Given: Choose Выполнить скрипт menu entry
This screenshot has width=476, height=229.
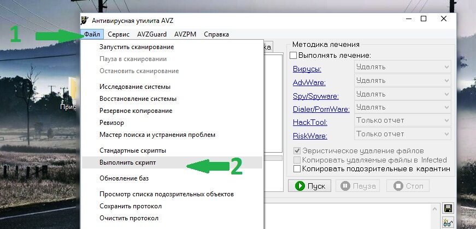Looking at the screenshot, I should pos(172,162).
